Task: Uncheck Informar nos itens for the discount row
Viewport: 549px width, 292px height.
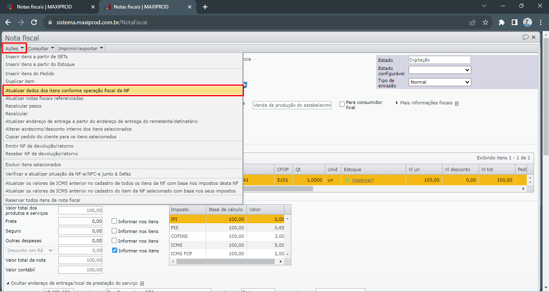Action: (114, 250)
